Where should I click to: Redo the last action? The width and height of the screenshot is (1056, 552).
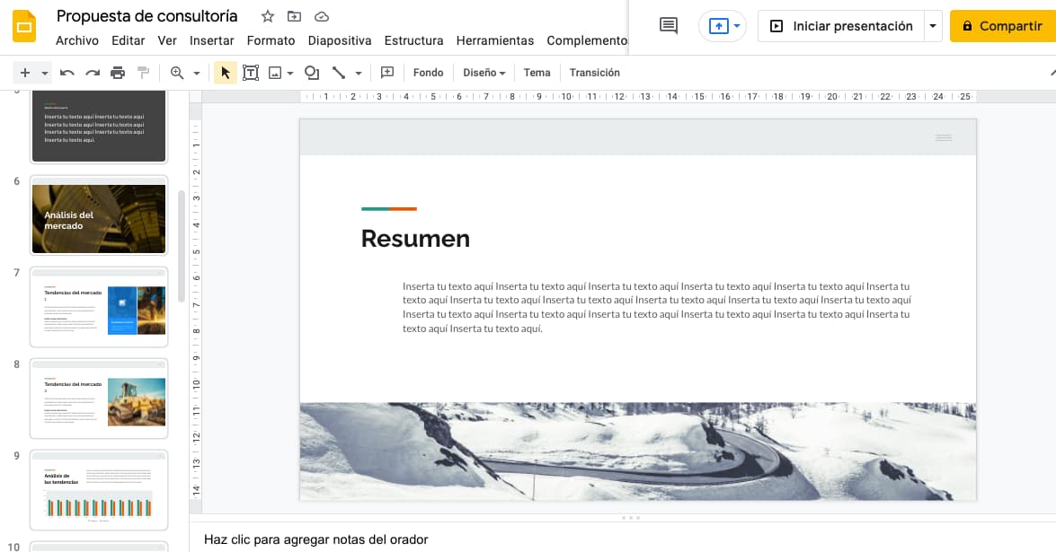click(93, 72)
